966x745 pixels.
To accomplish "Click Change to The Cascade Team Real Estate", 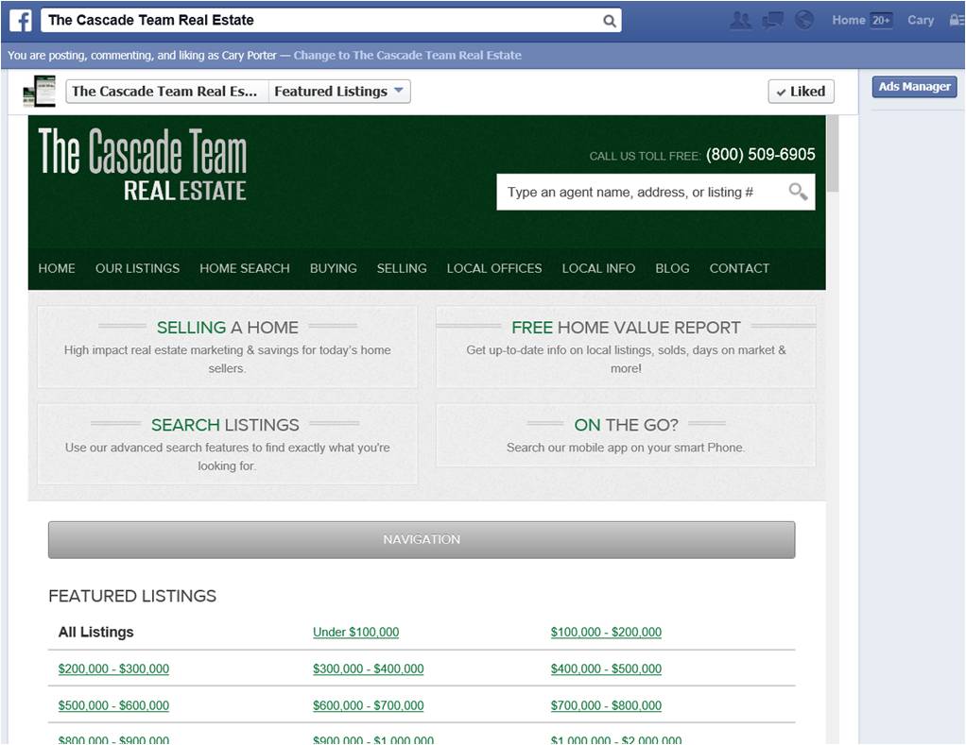I will pos(407,56).
